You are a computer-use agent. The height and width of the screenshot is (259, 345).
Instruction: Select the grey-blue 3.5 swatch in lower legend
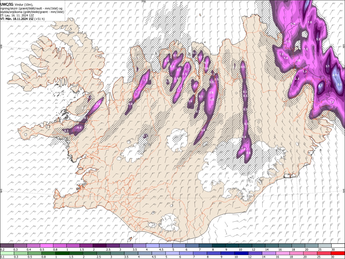point(131,253)
